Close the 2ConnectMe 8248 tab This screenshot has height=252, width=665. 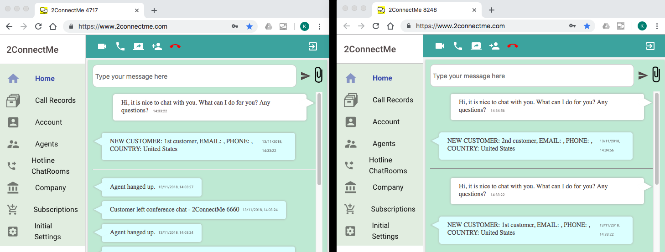(475, 10)
